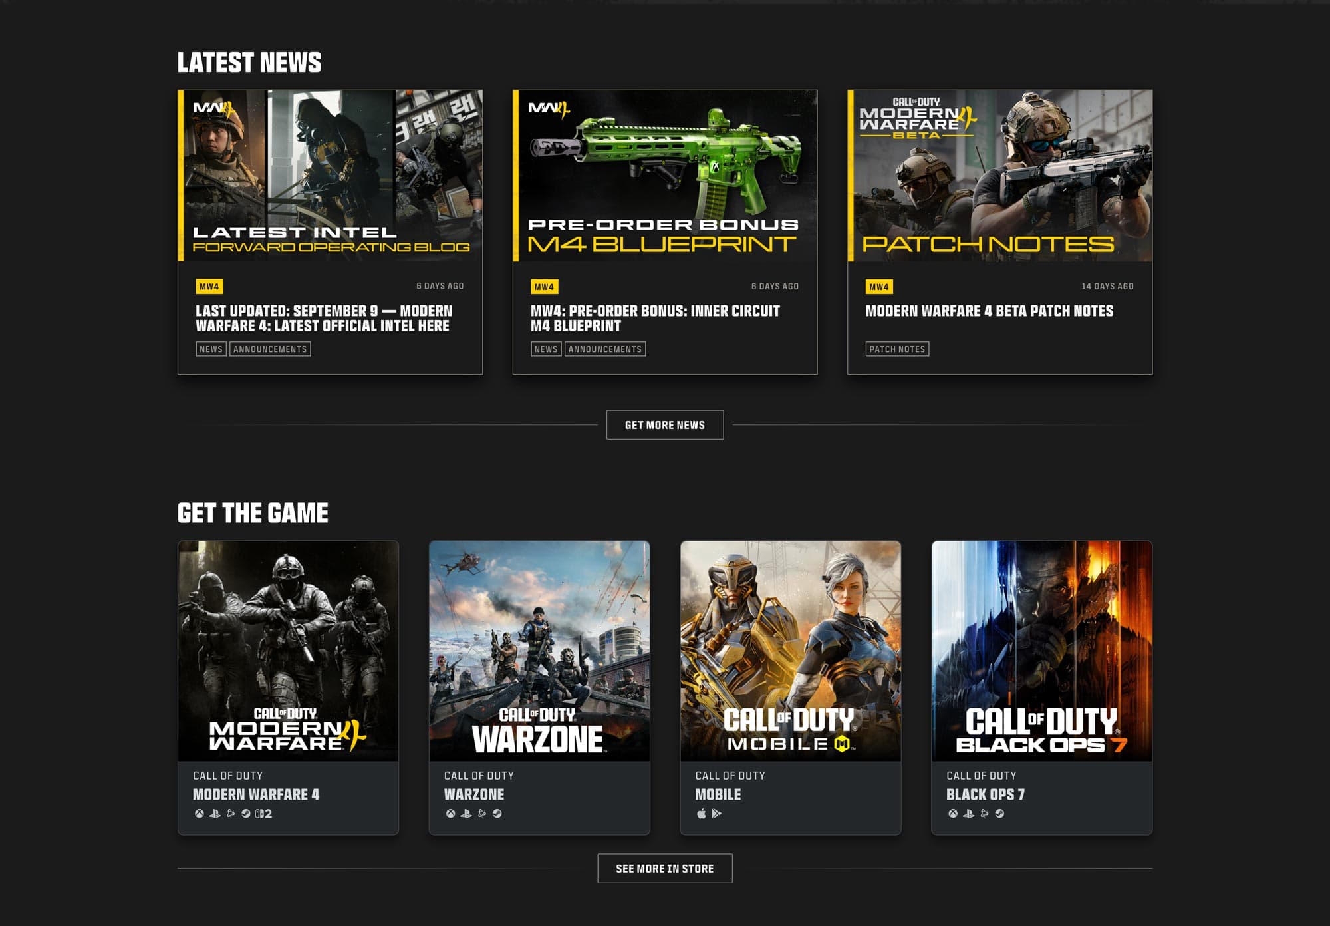The height and width of the screenshot is (926, 1330).
Task: Open the Announcements tag on the Latest Intel article
Action: (270, 349)
